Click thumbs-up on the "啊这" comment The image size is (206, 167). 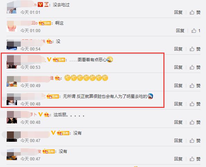(196, 31)
